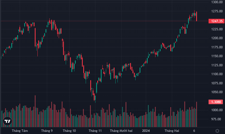This screenshot has width=225, height=134.
Task: Click the 1100.00 price axis label
Action: [217, 74]
